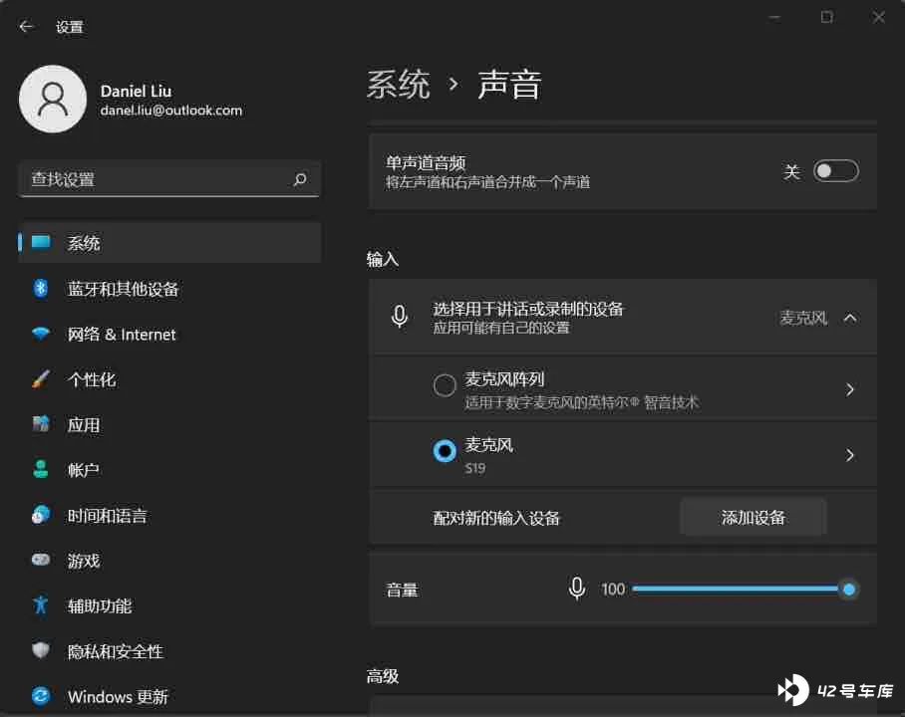
Task: Click the 辅助功能 accessibility icon
Action: click(x=41, y=605)
